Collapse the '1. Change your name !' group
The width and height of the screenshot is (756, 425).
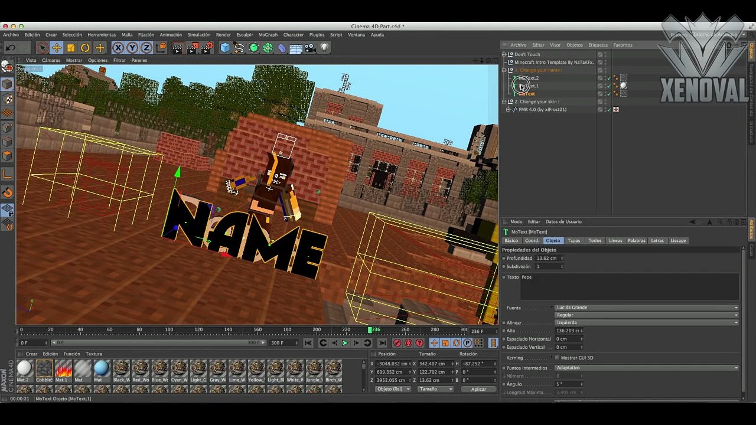click(504, 70)
